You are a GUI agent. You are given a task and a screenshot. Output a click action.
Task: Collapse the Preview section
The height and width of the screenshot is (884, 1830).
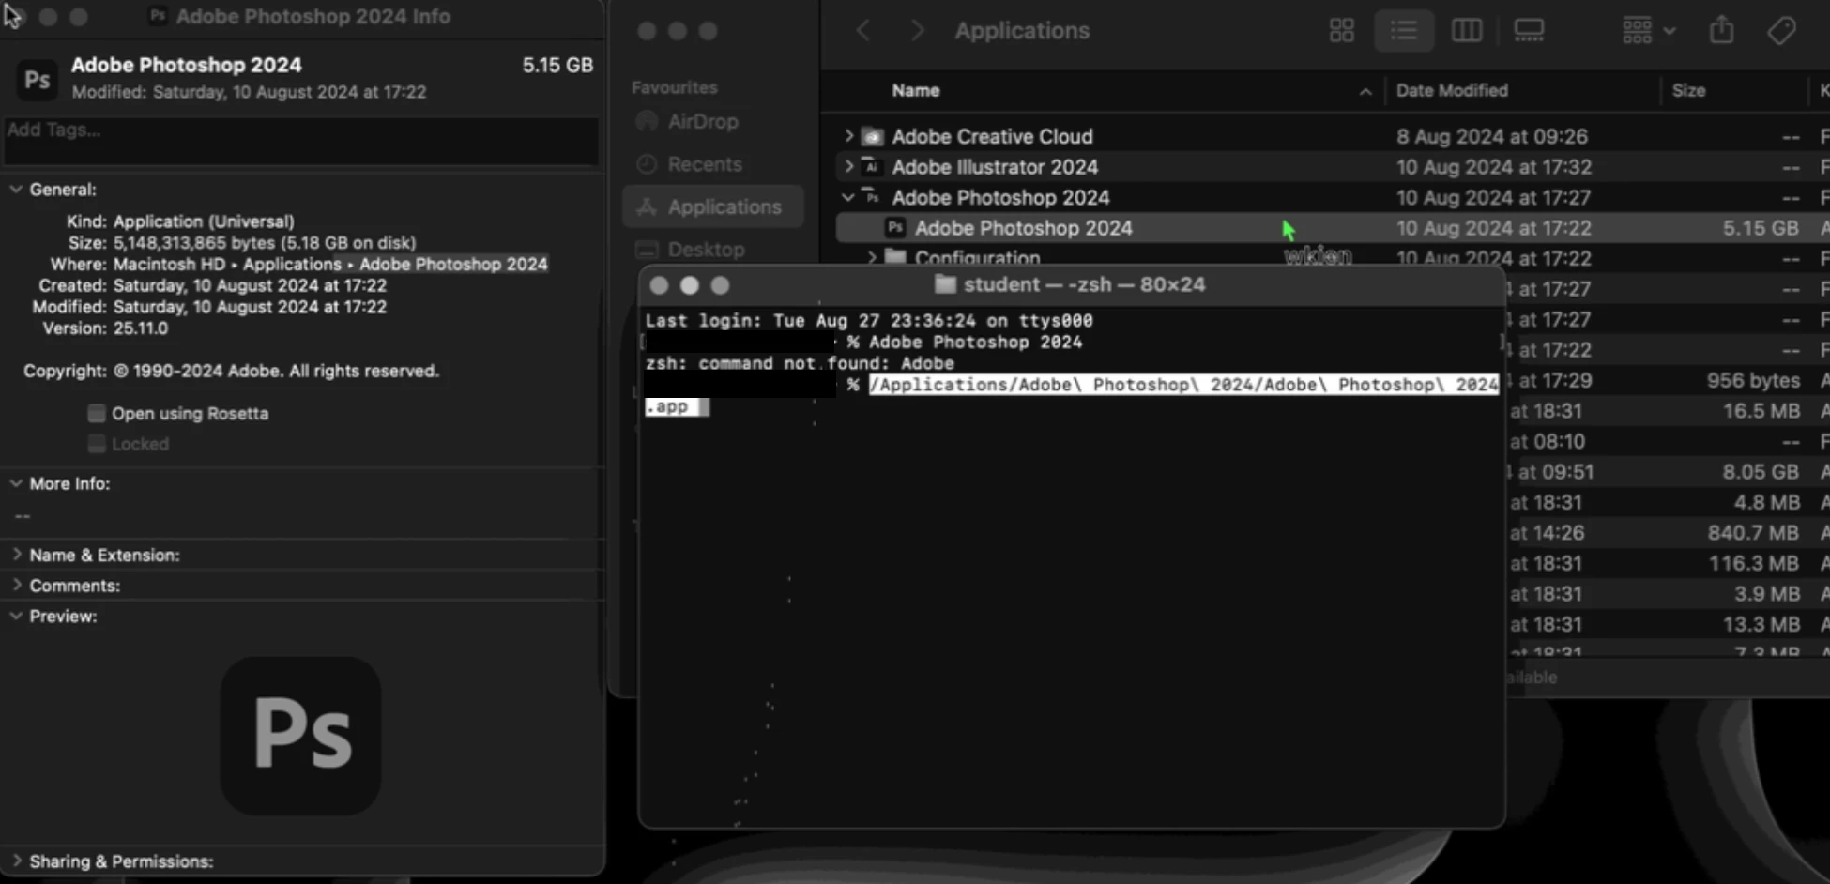(x=16, y=617)
